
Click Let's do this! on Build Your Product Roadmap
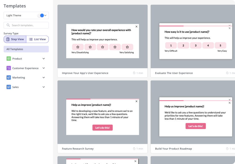196,126
